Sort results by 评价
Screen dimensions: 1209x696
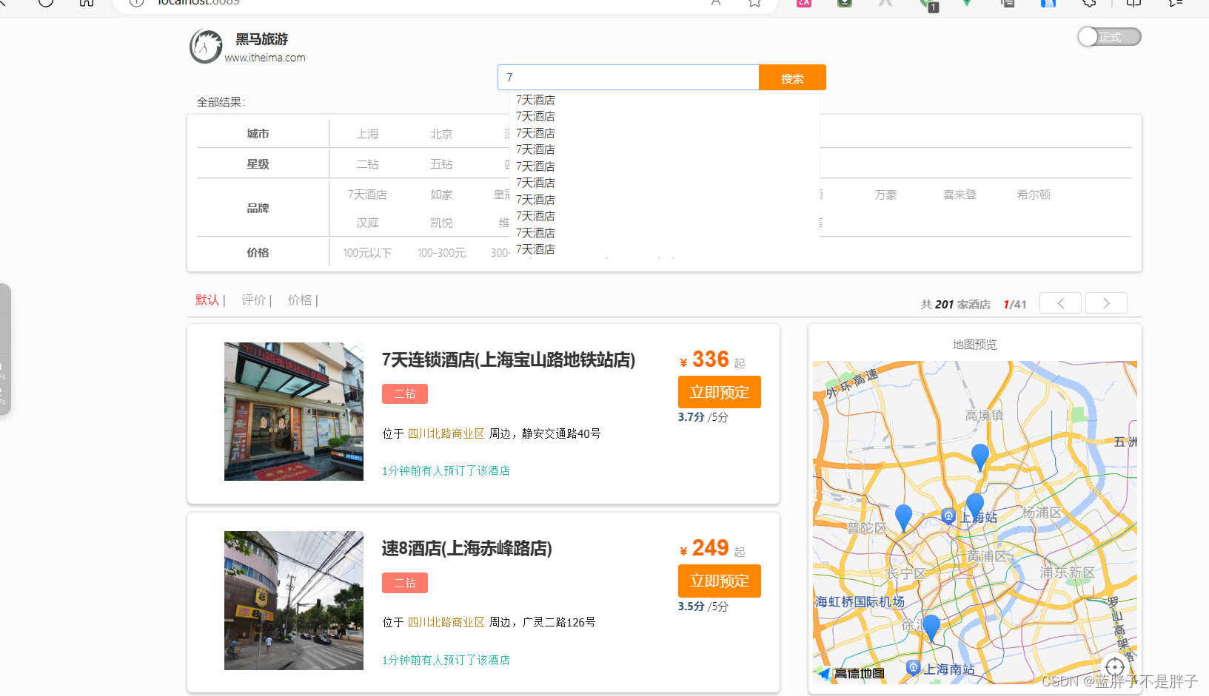[253, 300]
